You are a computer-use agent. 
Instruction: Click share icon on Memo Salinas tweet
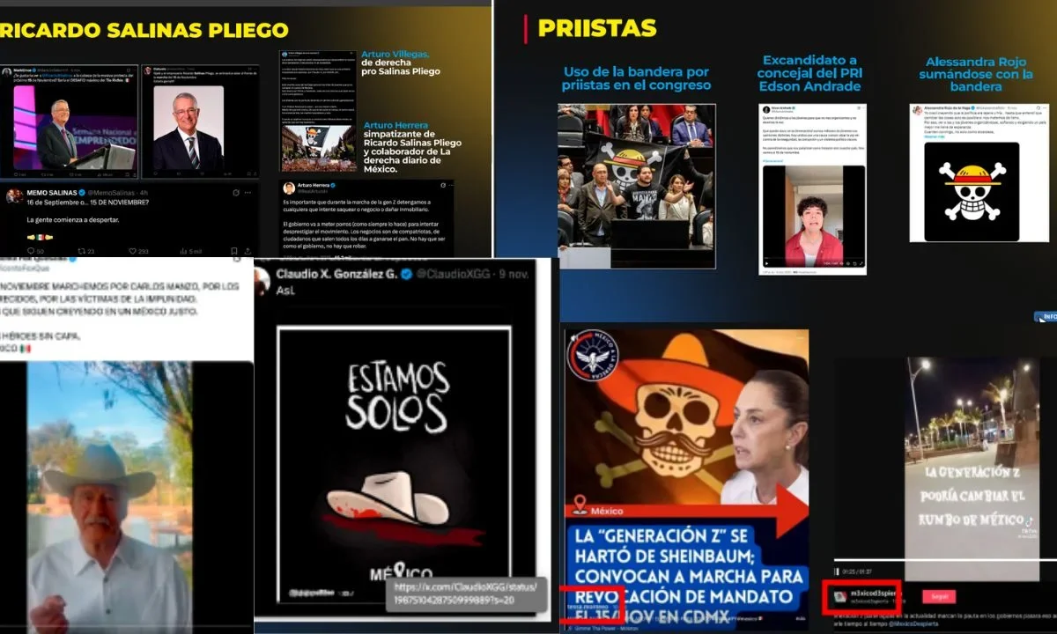(248, 251)
